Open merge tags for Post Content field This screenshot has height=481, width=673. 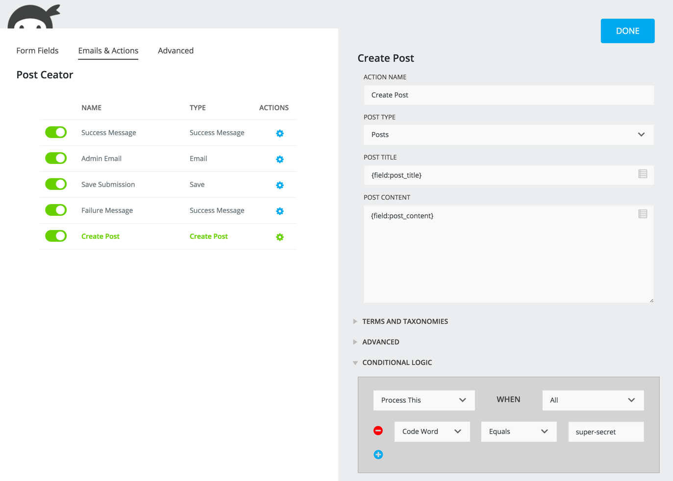pyautogui.click(x=643, y=214)
